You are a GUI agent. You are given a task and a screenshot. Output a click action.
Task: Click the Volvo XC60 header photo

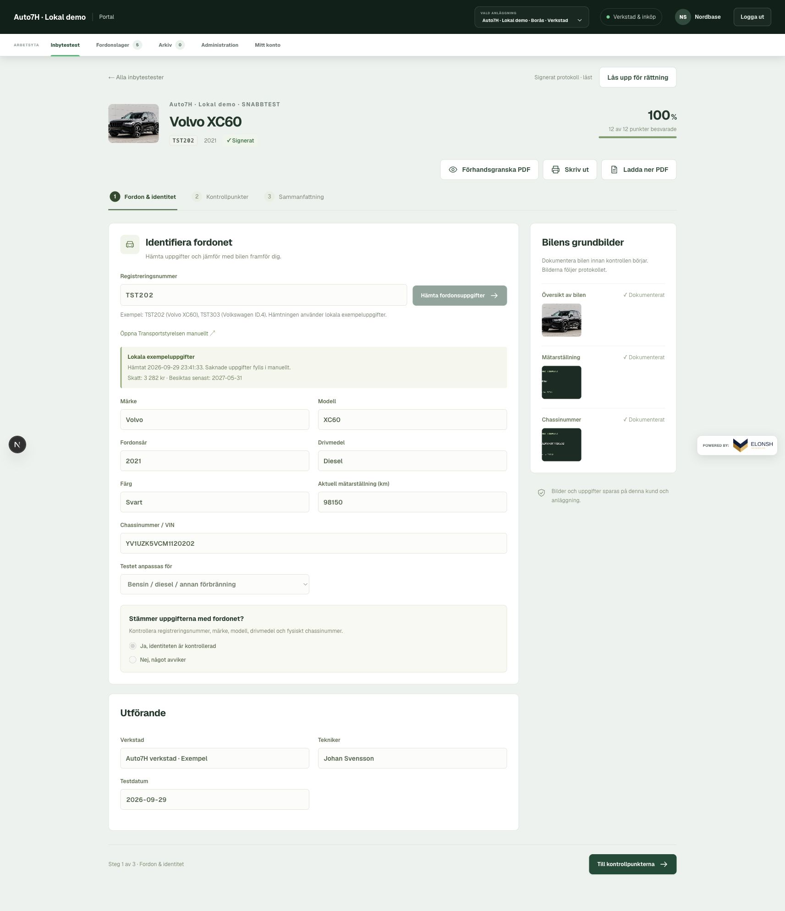pyautogui.click(x=133, y=123)
